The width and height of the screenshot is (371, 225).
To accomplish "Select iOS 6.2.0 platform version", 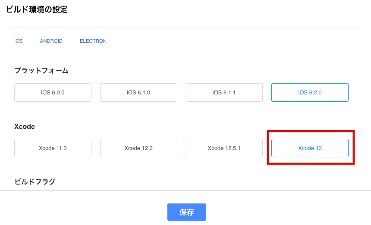I will pyautogui.click(x=310, y=92).
